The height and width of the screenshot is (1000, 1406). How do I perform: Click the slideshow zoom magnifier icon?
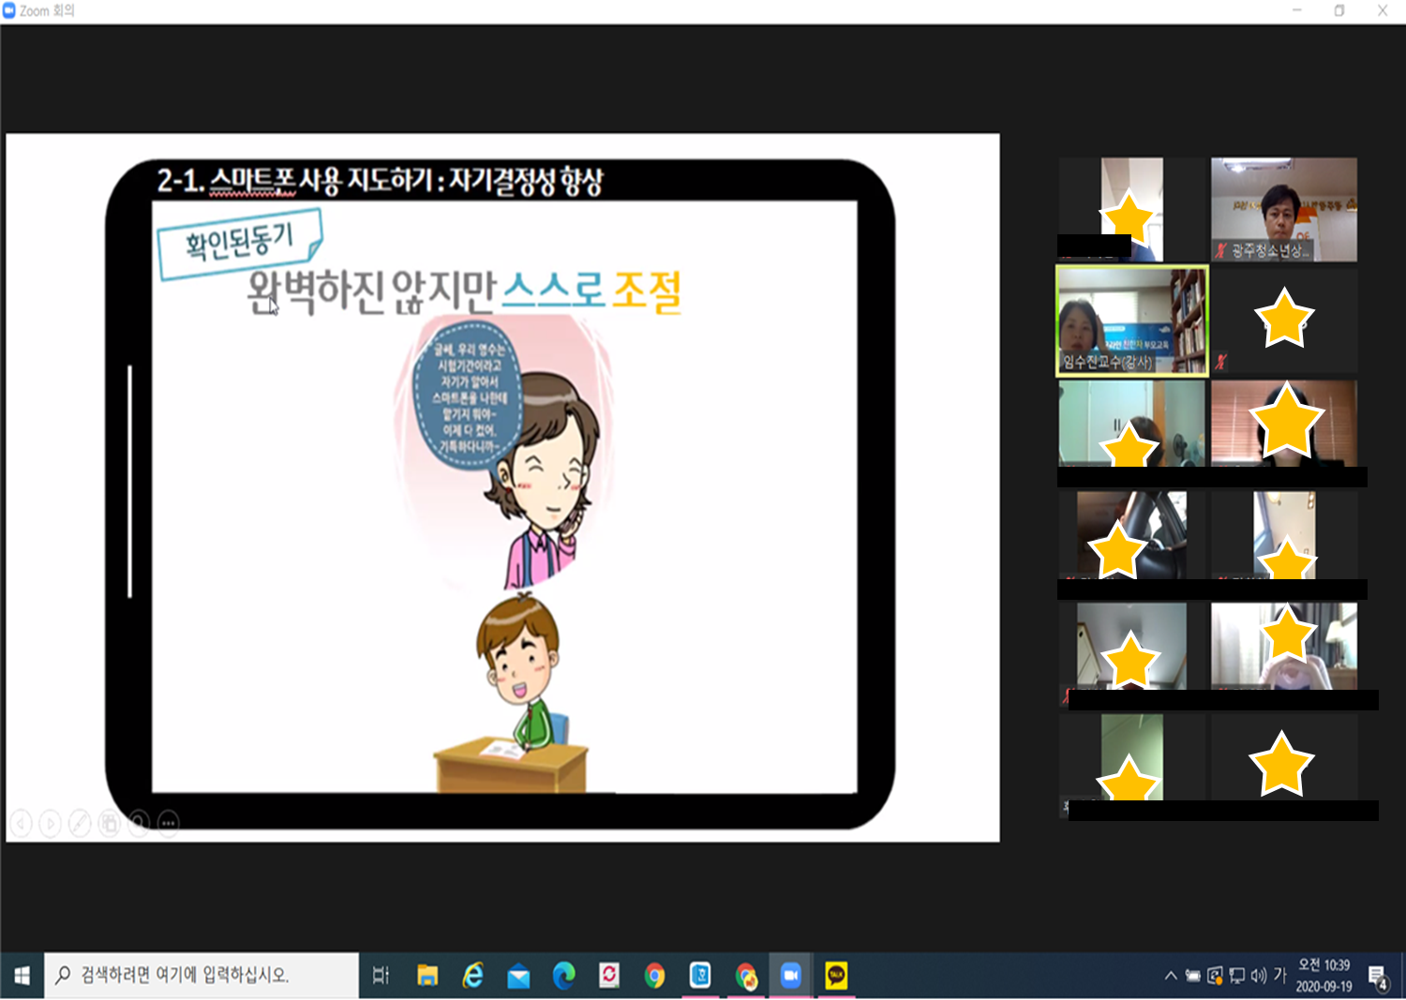point(139,823)
